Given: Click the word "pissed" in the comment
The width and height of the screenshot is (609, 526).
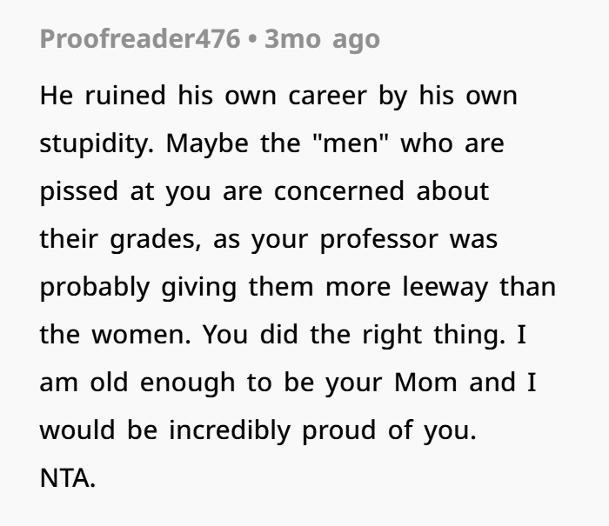Looking at the screenshot, I should pos(79,192).
